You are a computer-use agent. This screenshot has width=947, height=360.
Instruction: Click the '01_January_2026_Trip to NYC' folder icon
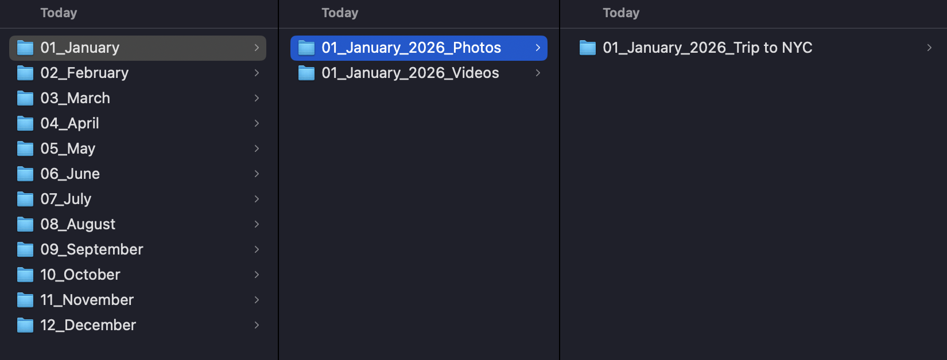[587, 48]
